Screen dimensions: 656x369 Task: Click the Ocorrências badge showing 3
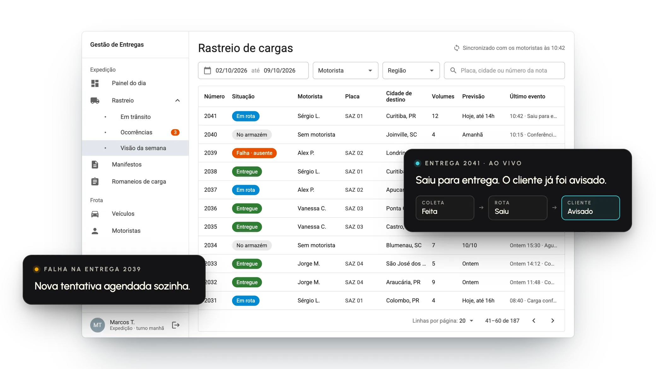coord(175,132)
